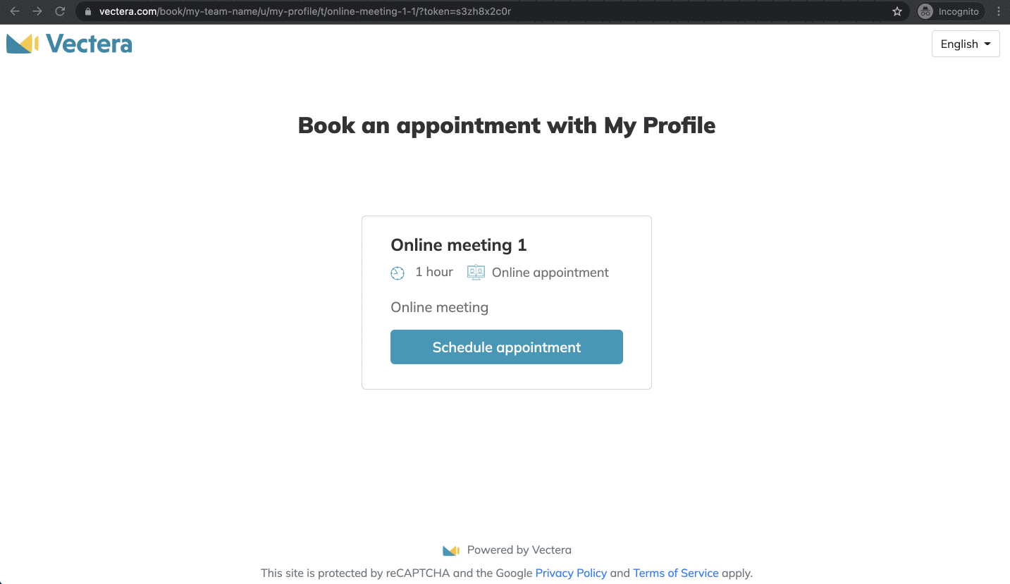The width and height of the screenshot is (1010, 584).
Task: Click the browser forward arrow
Action: (x=37, y=11)
